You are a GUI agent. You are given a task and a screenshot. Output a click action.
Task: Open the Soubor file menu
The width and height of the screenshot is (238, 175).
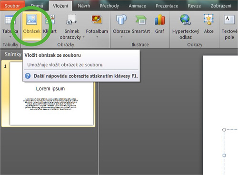(x=12, y=6)
